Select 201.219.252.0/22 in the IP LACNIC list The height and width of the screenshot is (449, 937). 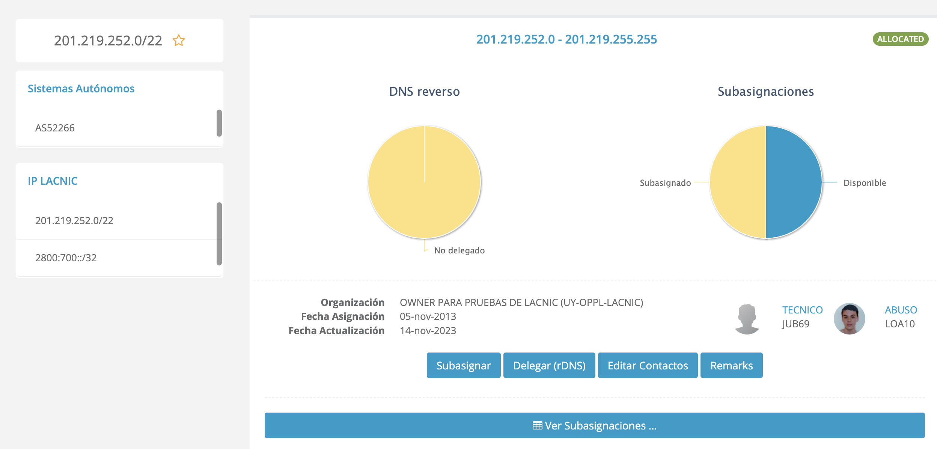tap(74, 220)
